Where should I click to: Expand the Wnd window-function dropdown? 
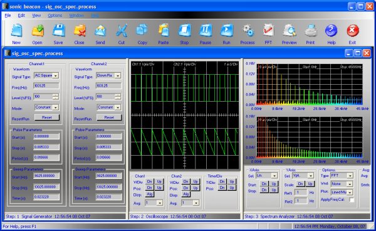[350, 184]
